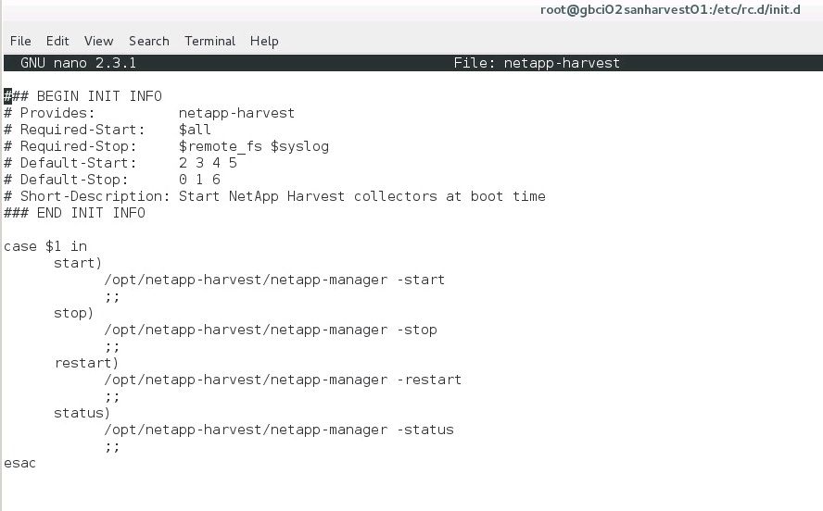Place cursor on the esac line
Screen dimensions: 823x511
pyautogui.click(x=19, y=463)
